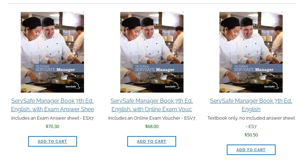Open the 'English, with Exam Answer Shee' title link
Viewport: 302px width, 161px height.
point(52,109)
